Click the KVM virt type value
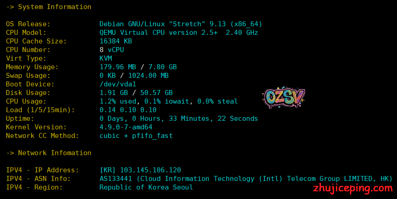Screen dimensions: 397x199 tap(105, 58)
